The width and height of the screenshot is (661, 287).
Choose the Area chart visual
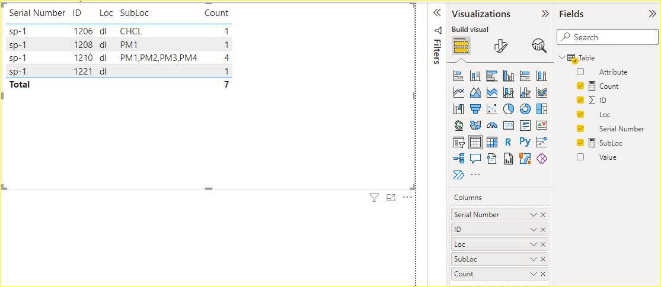click(x=475, y=92)
